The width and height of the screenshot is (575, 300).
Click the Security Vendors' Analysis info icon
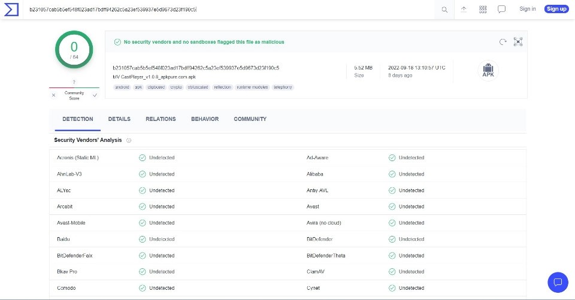click(129, 140)
